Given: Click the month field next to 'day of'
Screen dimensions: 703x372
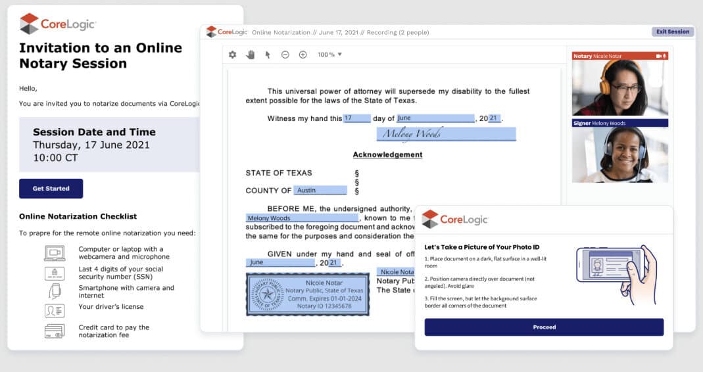Looking at the screenshot, I should click(x=434, y=118).
